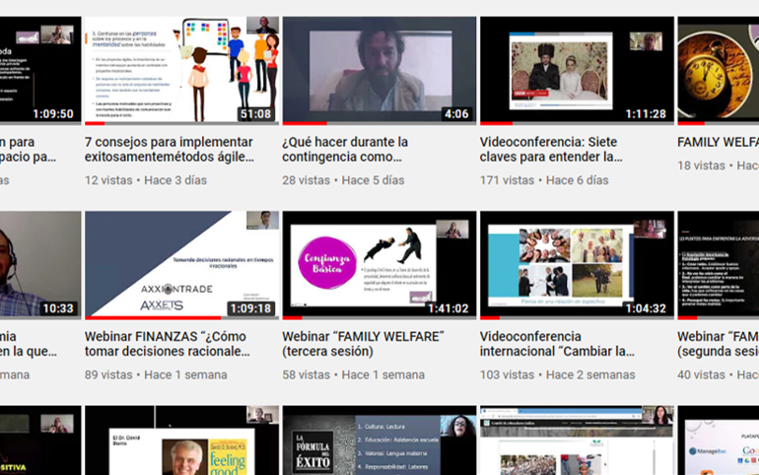Click the 'FAMILY WELF...' title in the top row
This screenshot has height=475, width=759.
tap(718, 142)
